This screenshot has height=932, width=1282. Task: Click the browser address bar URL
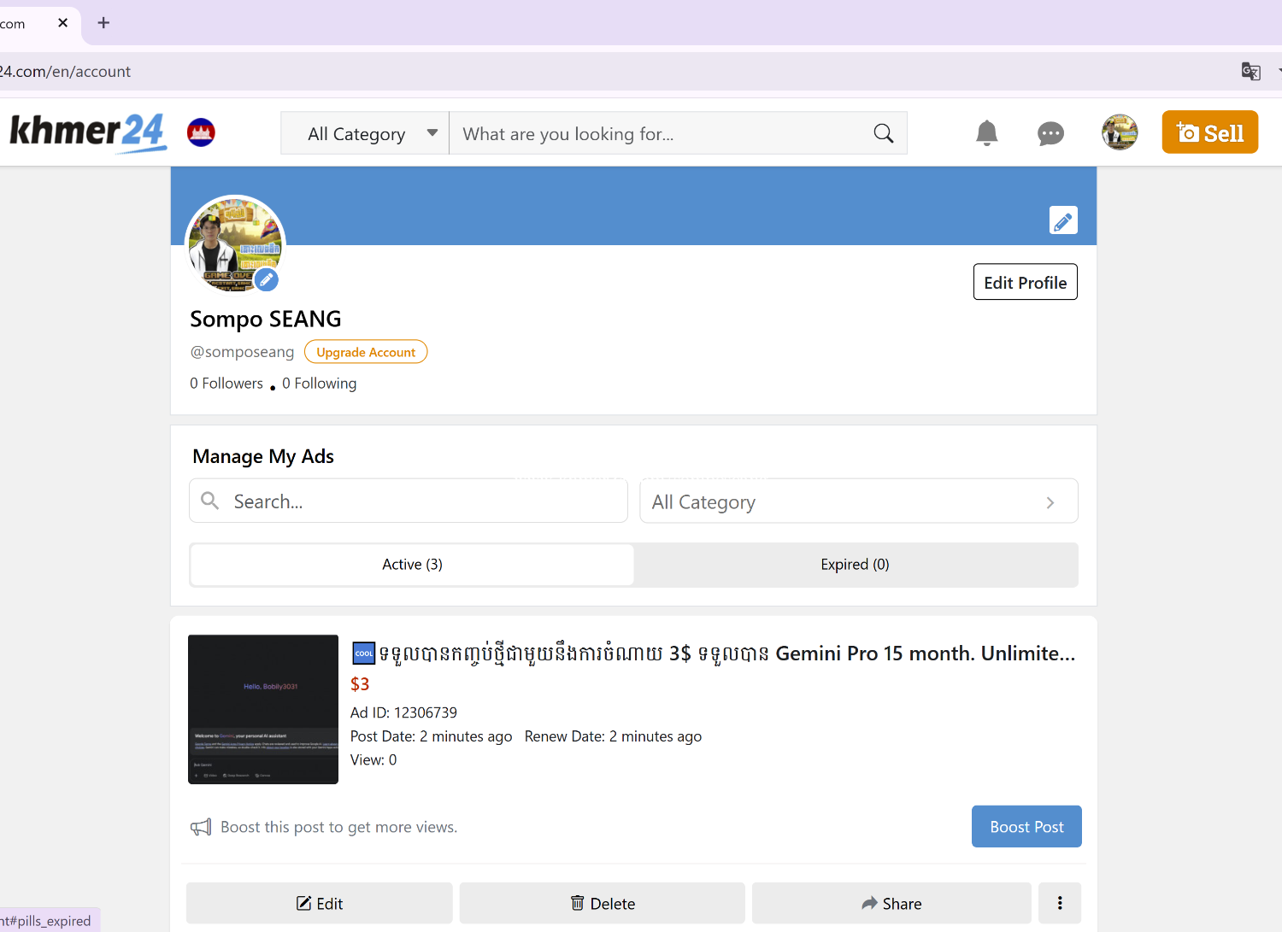[x=66, y=72]
